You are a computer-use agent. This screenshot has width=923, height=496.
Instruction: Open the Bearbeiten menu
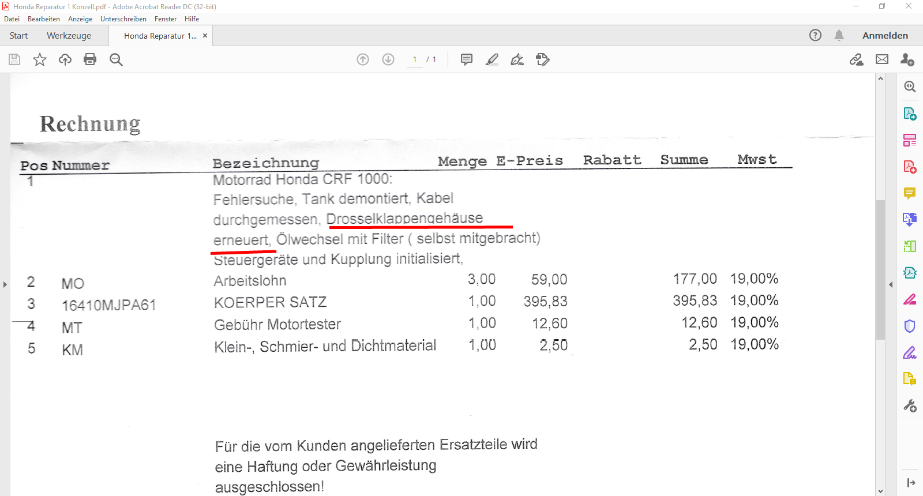[x=44, y=19]
